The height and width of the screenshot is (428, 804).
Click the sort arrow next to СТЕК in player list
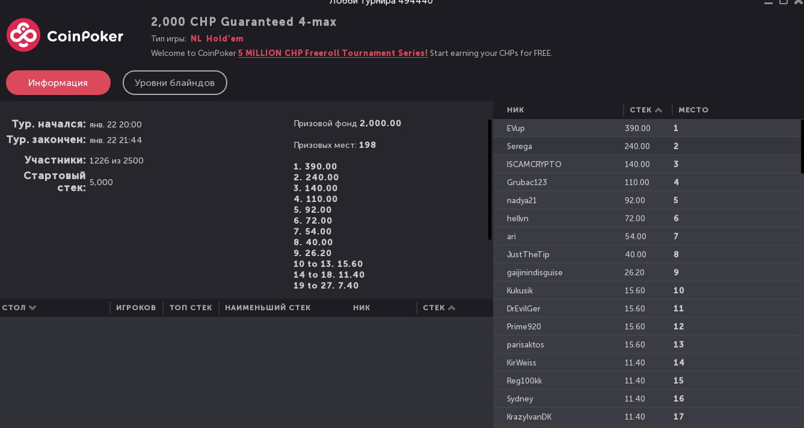[x=658, y=110]
